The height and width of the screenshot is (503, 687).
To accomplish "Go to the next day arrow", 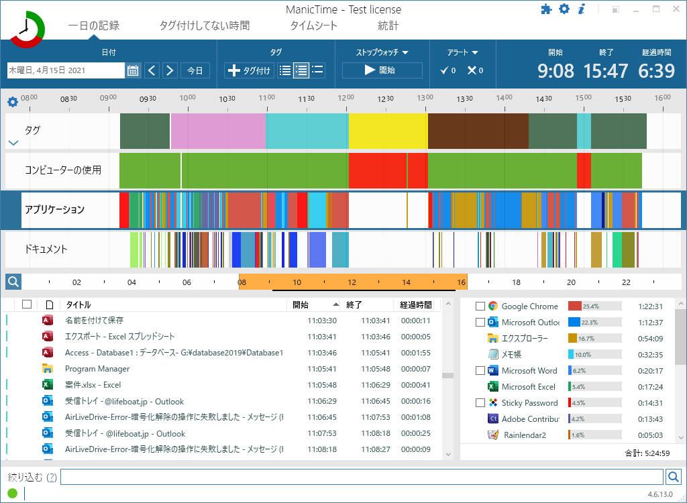I will (x=170, y=70).
